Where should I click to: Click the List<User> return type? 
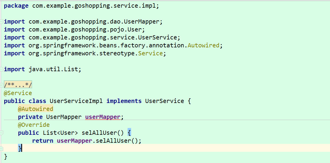point(60,133)
